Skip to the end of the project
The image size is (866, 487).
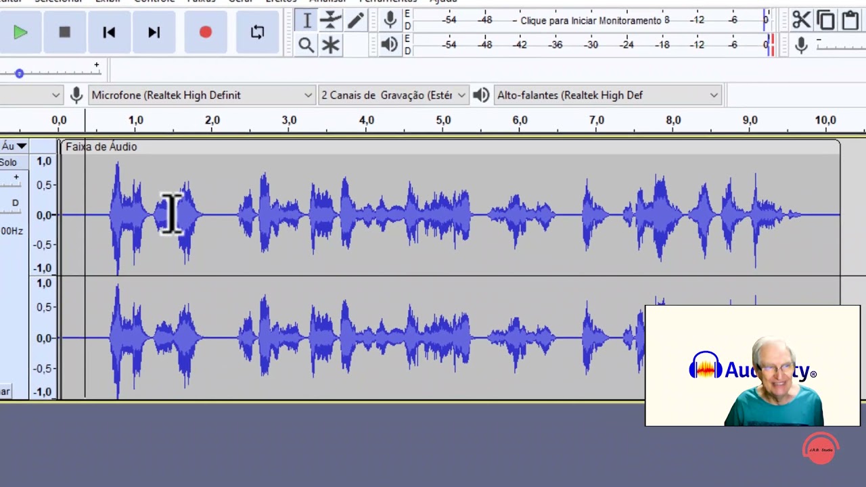[x=154, y=32]
